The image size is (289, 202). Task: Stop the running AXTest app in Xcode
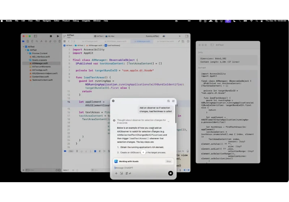51,36
